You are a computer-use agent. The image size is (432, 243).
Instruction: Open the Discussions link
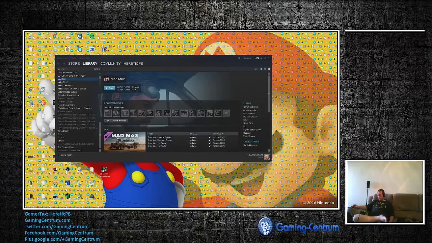[x=249, y=113]
